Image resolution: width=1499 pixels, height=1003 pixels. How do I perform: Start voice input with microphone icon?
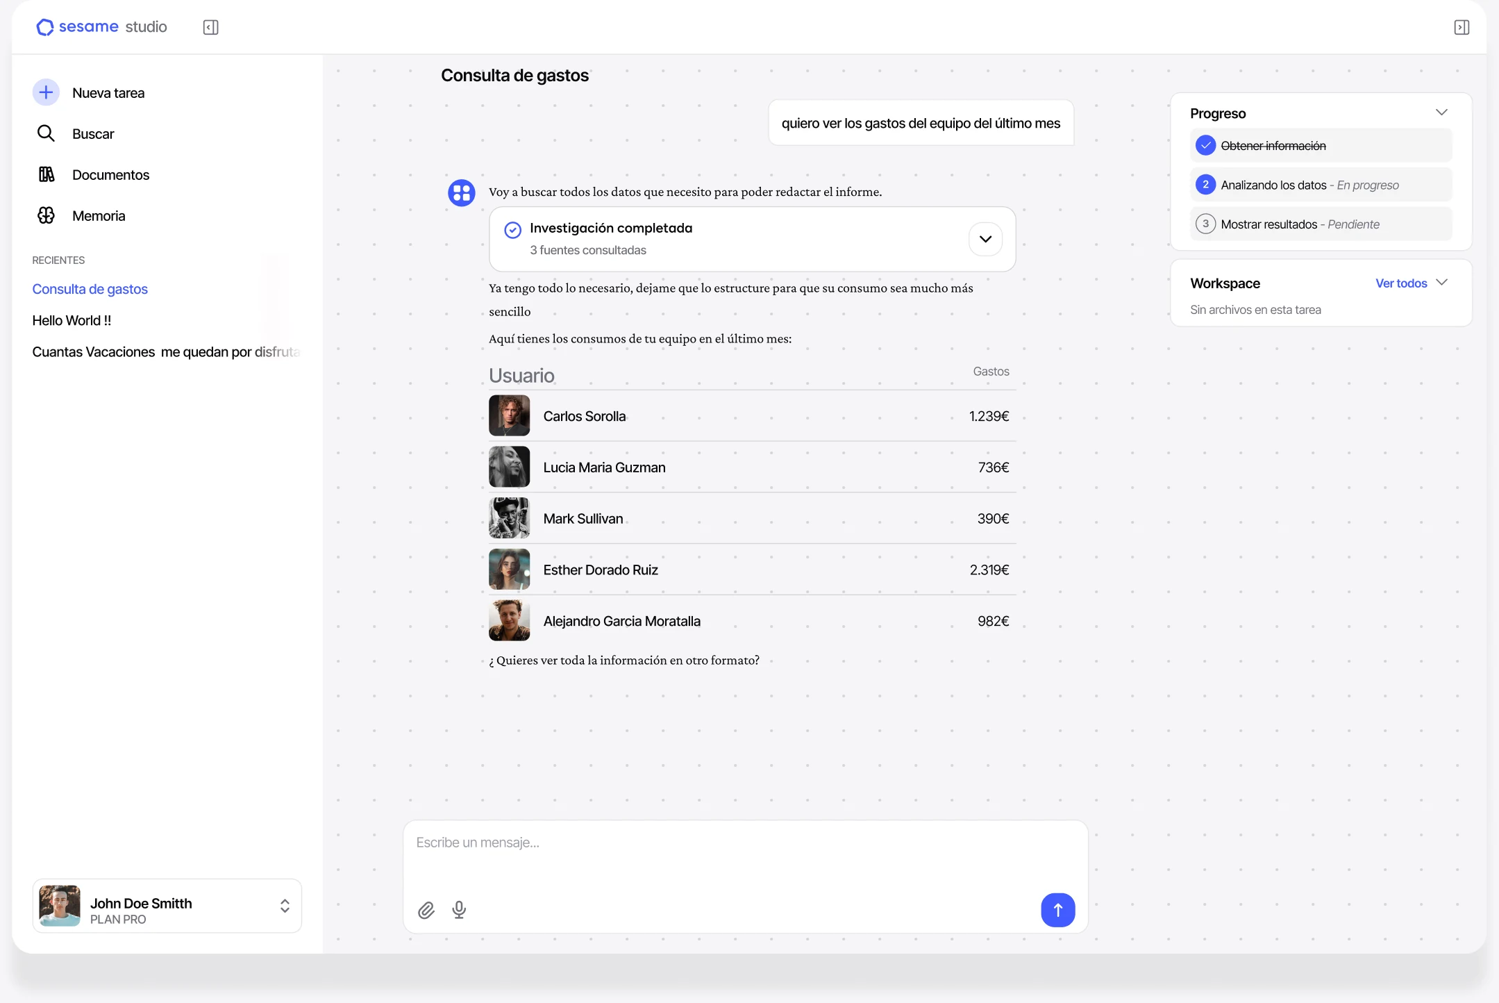tap(459, 910)
